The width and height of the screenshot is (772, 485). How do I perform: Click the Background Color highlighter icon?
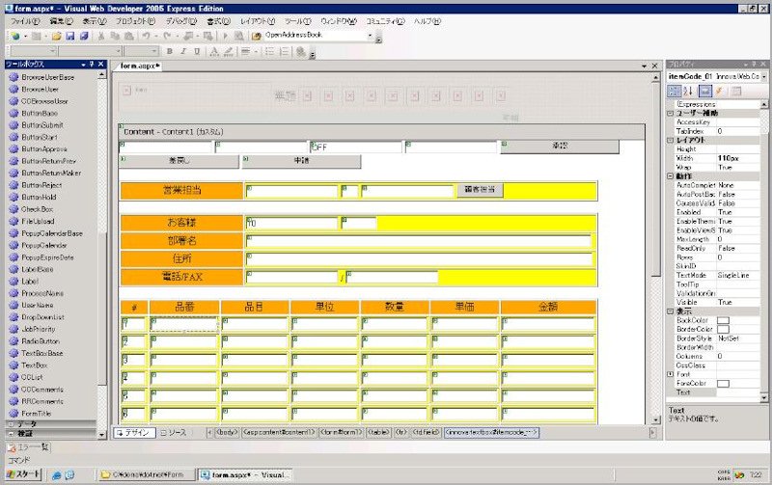tap(229, 51)
